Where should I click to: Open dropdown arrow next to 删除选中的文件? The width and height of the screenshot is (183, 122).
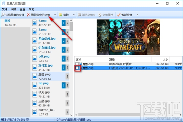(x=55, y=15)
